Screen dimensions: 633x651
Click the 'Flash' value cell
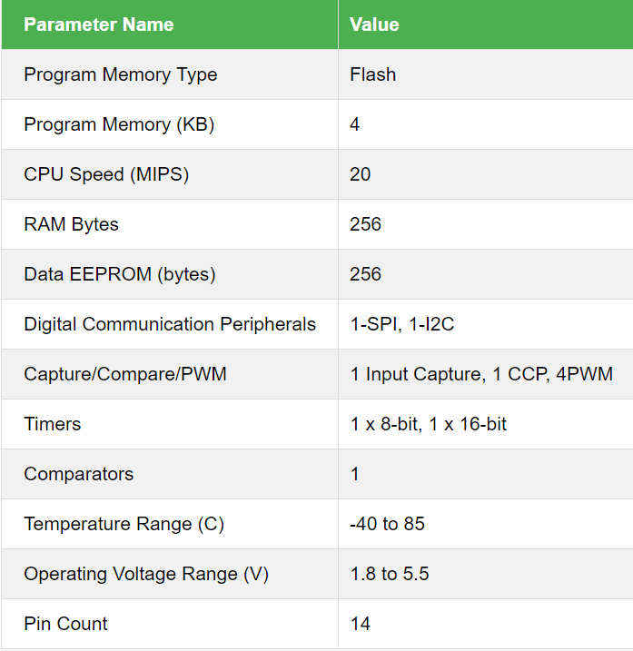pyautogui.click(x=373, y=74)
